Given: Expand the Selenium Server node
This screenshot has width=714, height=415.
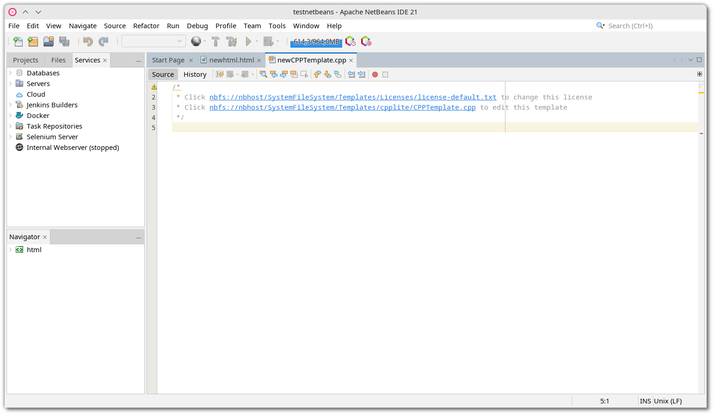Looking at the screenshot, I should 11,137.
